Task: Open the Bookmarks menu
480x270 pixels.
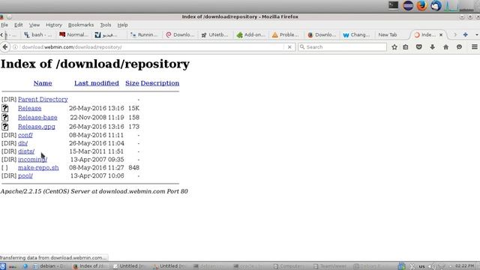Action: 81,25
